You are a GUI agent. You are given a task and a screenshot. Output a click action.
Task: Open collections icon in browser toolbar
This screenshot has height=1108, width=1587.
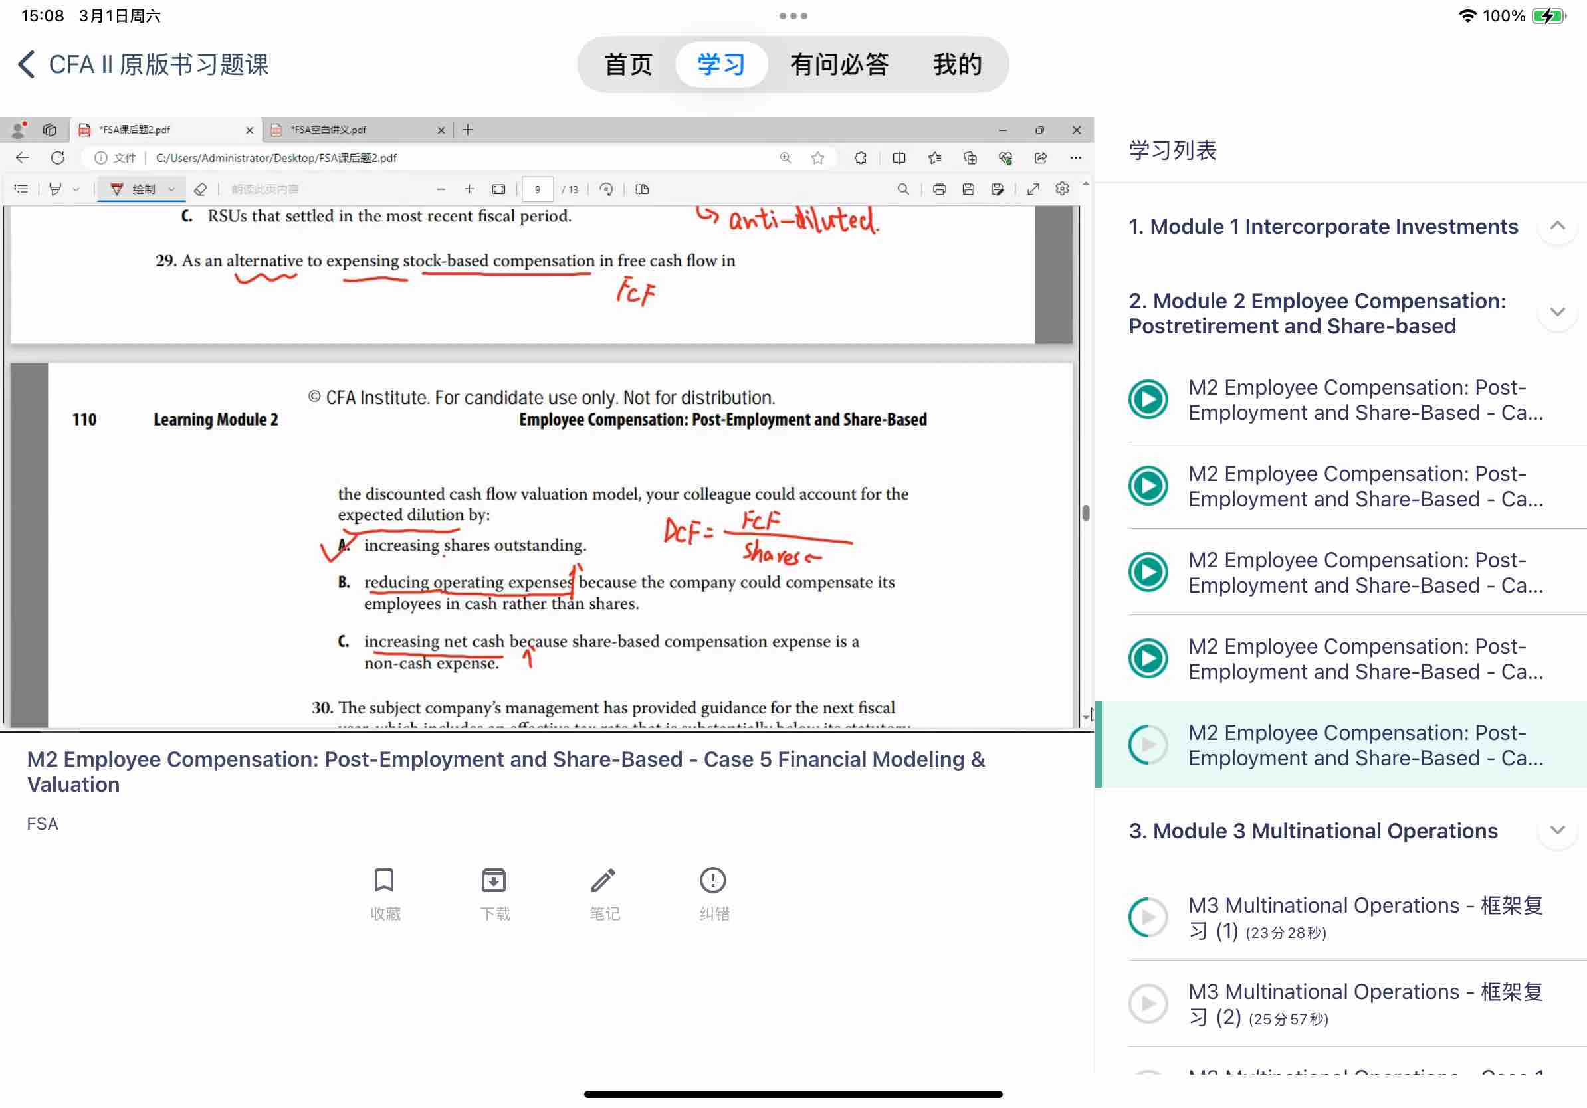coord(970,158)
